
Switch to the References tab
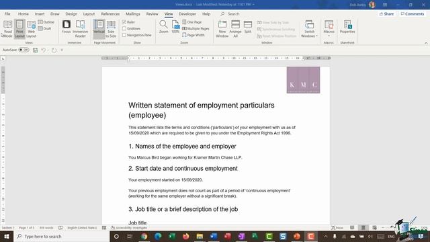(110, 13)
